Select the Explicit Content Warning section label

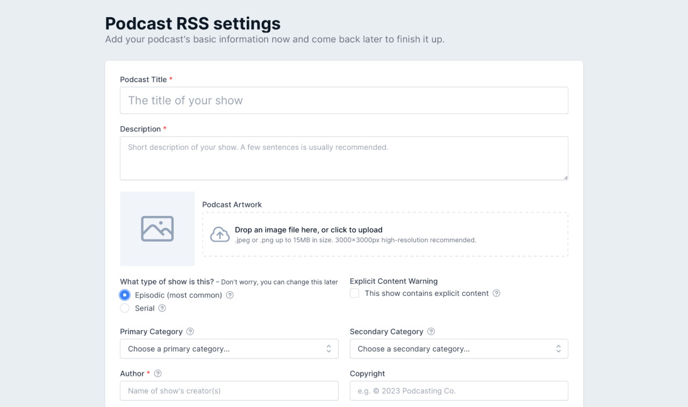[x=393, y=281]
